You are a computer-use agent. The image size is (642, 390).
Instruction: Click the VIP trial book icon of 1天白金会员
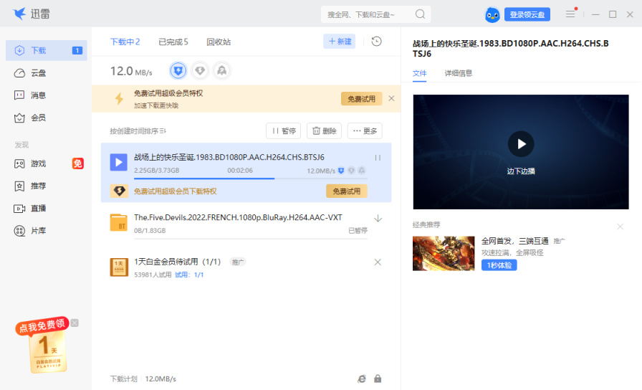tap(119, 267)
